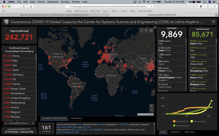Show Safari tab overview
The width and height of the screenshot is (219, 136).
pyautogui.click(x=214, y=6)
